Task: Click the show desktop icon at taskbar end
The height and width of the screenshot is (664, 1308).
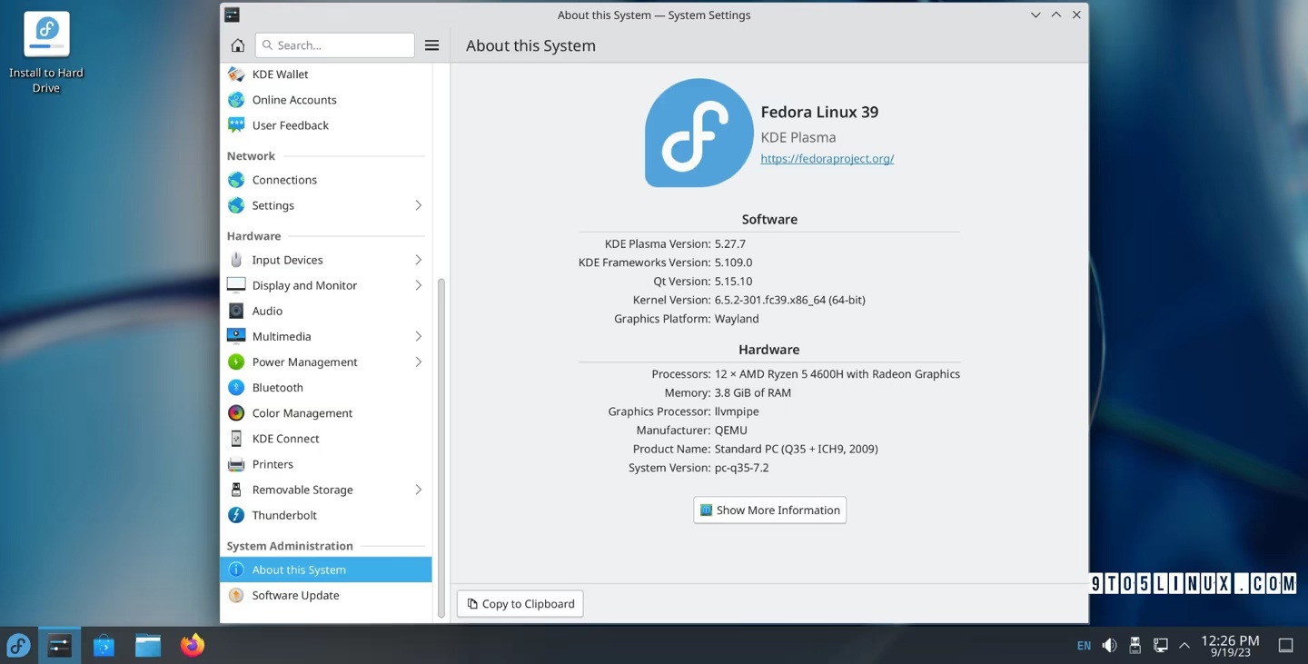Action: click(1285, 645)
